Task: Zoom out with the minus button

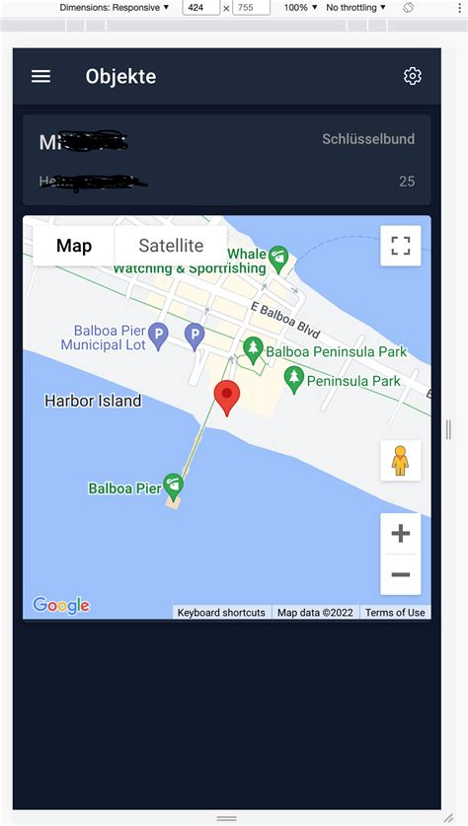Action: [401, 574]
